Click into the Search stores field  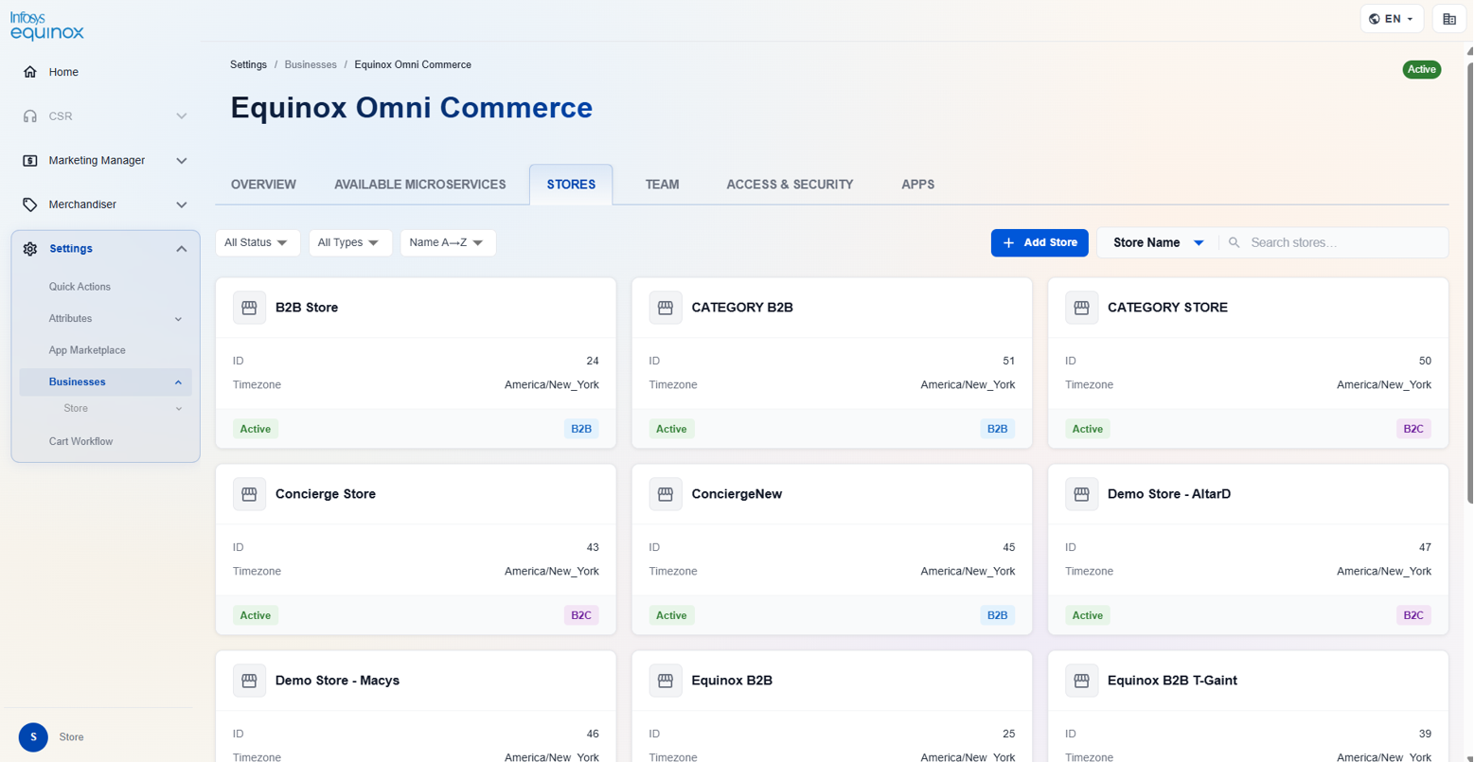point(1344,243)
